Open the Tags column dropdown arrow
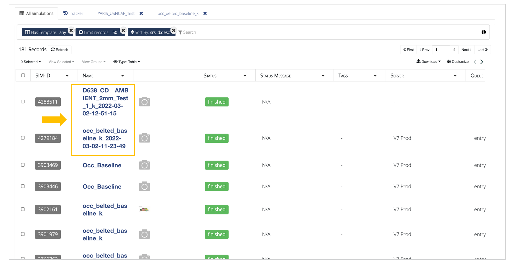The height and width of the screenshot is (264, 517). point(375,76)
